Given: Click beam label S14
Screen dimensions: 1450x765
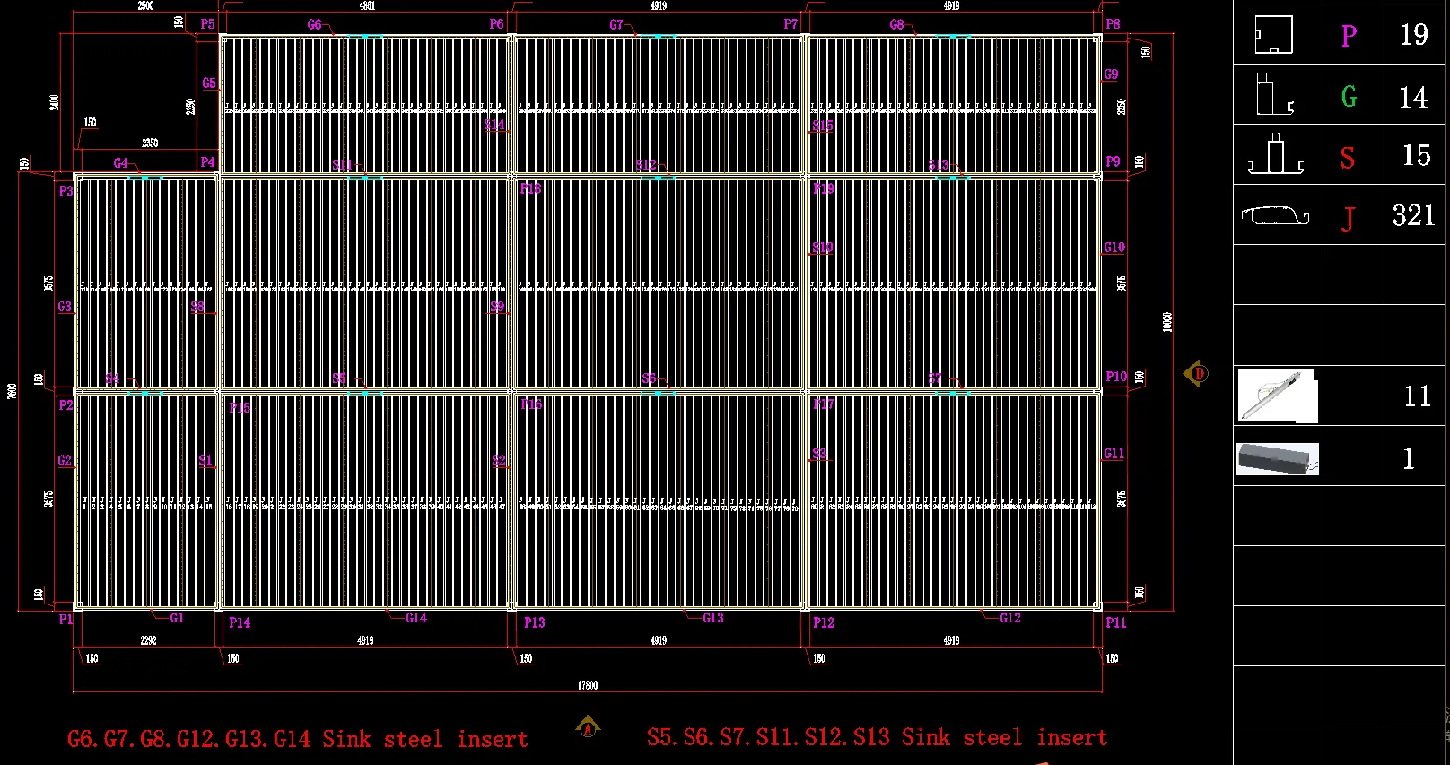Looking at the screenshot, I should [494, 125].
